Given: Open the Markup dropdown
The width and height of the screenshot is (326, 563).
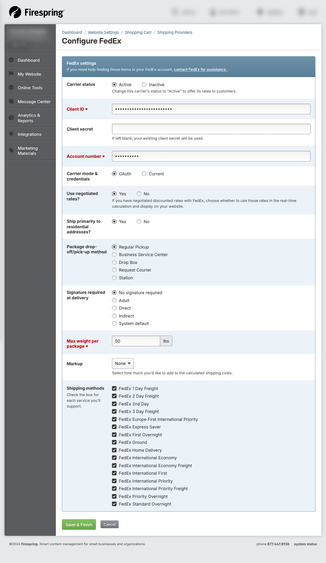Looking at the screenshot, I should (123, 363).
